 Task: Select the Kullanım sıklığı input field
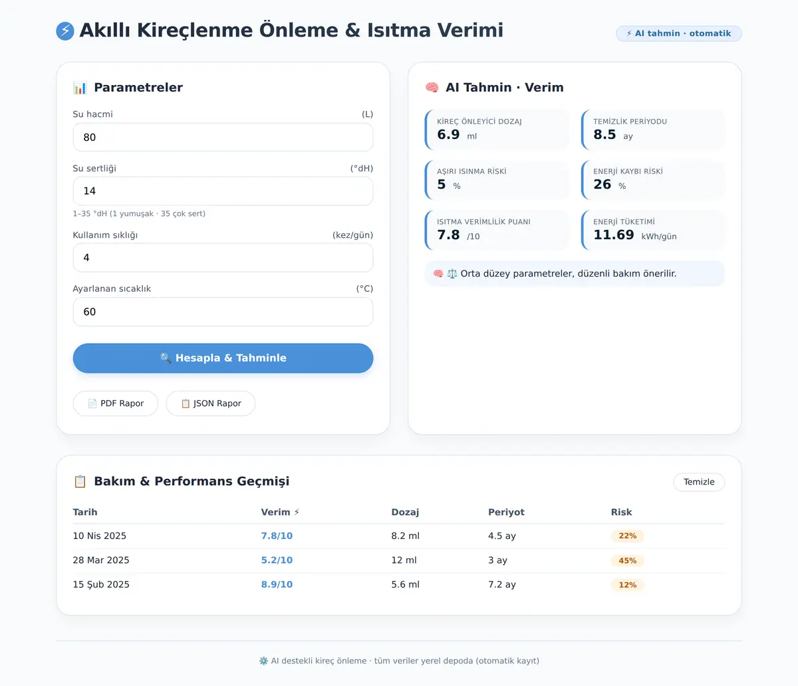223,258
